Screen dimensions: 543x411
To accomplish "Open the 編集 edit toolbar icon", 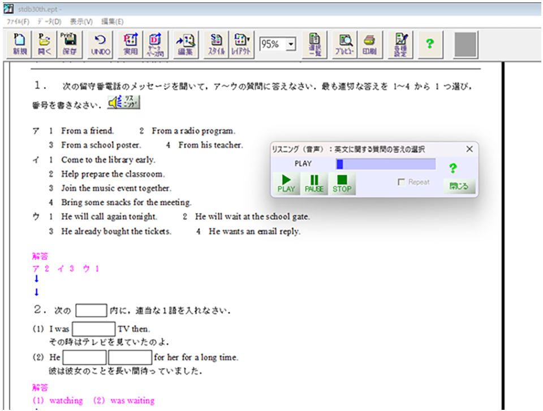I will [185, 44].
